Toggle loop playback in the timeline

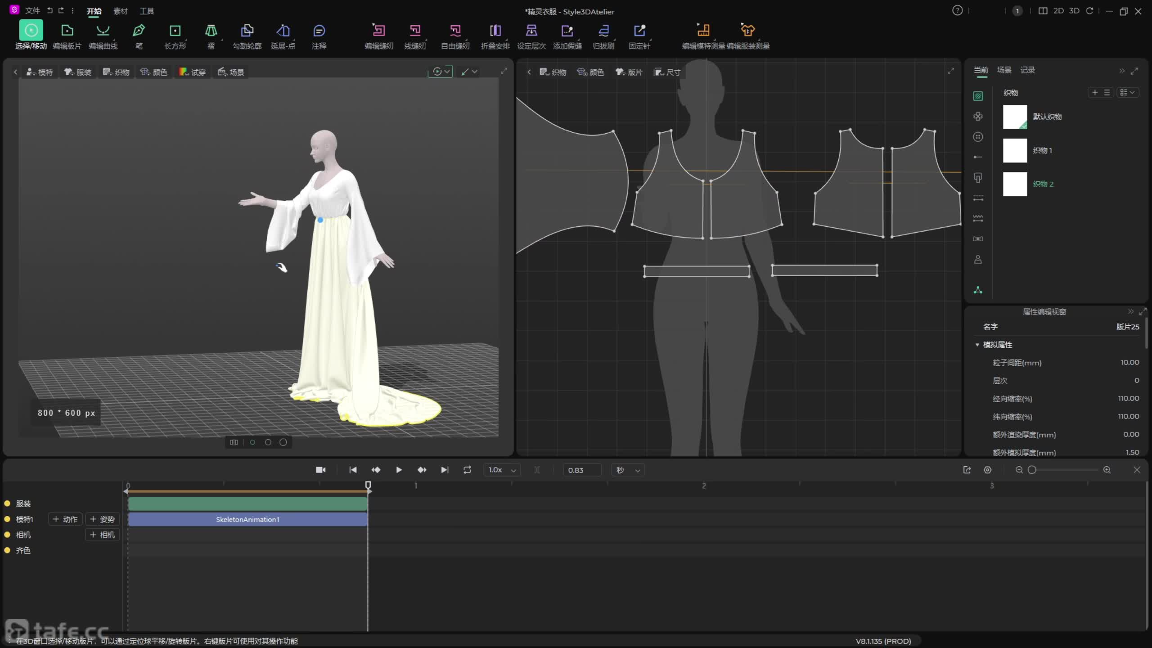(467, 470)
